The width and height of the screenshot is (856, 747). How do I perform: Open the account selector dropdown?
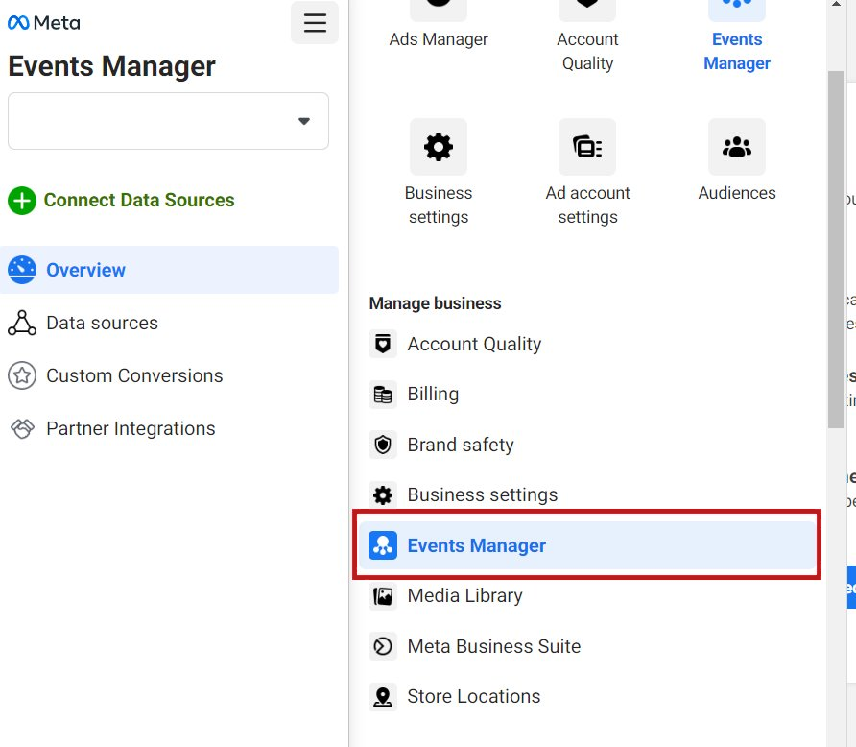pyautogui.click(x=168, y=121)
